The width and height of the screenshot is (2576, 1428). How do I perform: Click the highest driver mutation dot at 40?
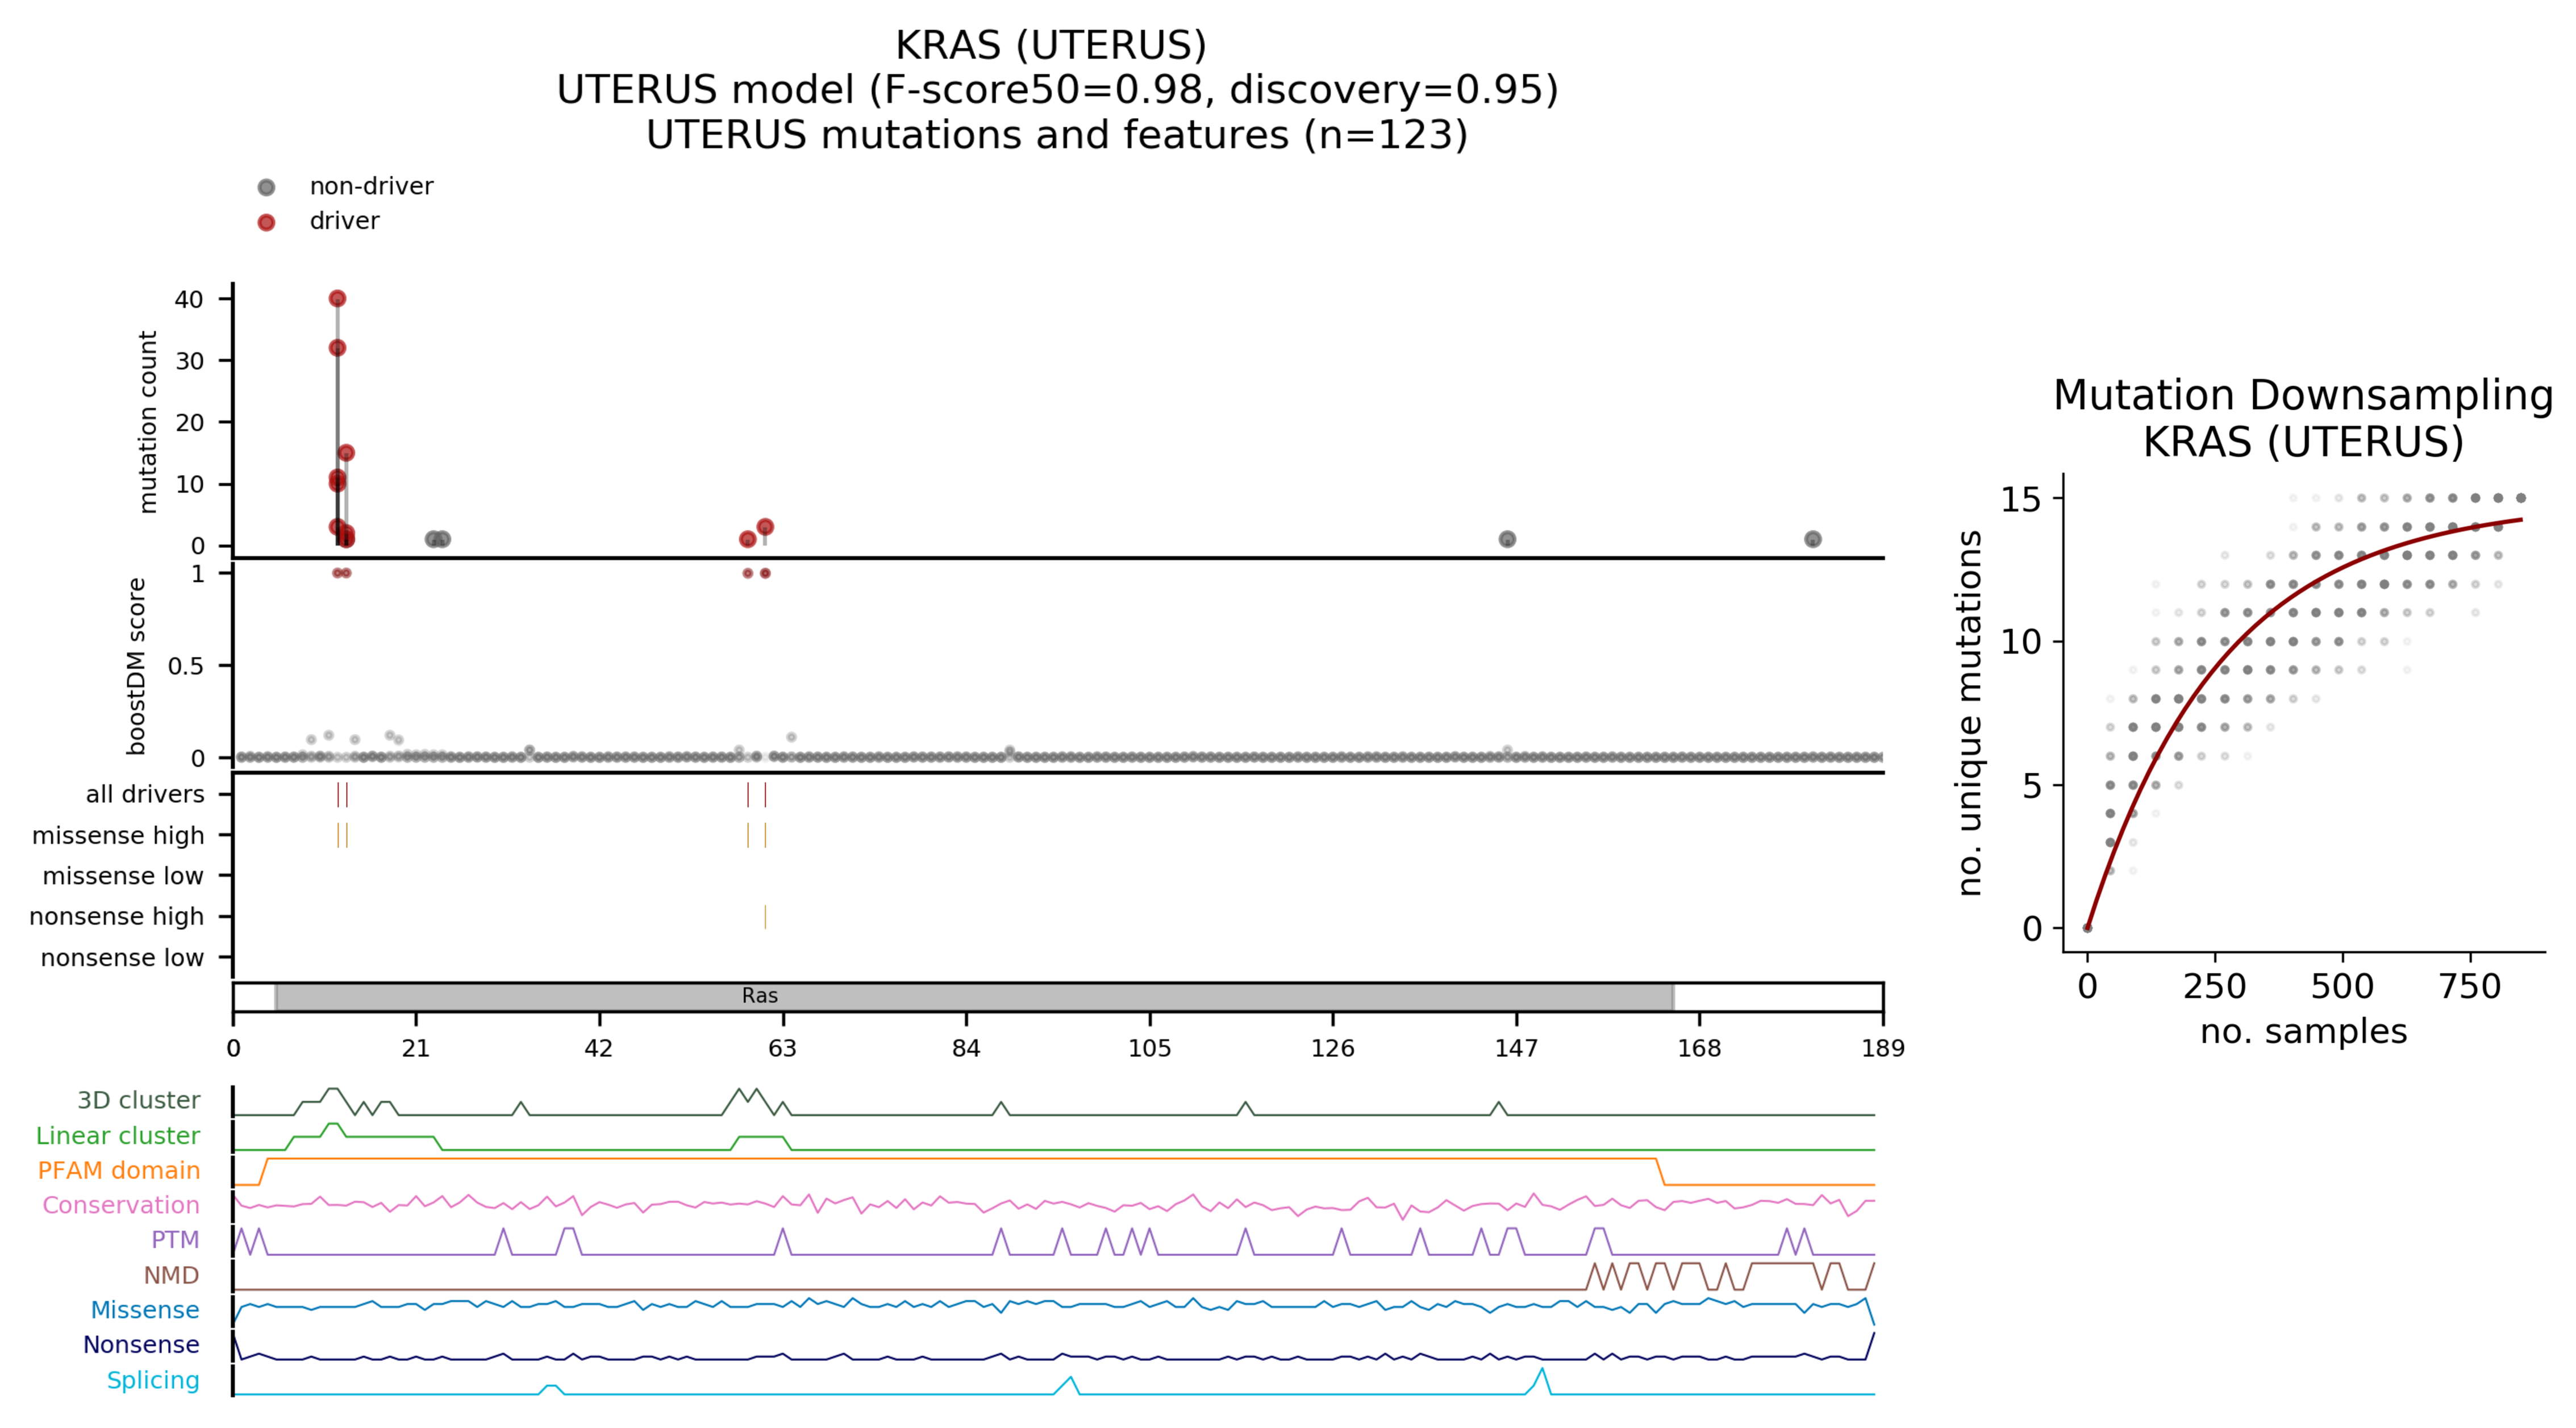(337, 298)
